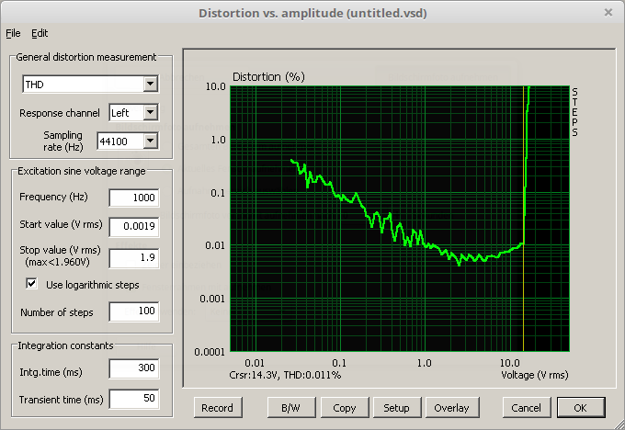Image resolution: width=625 pixels, height=430 pixels.
Task: Click the Number of steps field
Action: pyautogui.click(x=133, y=312)
